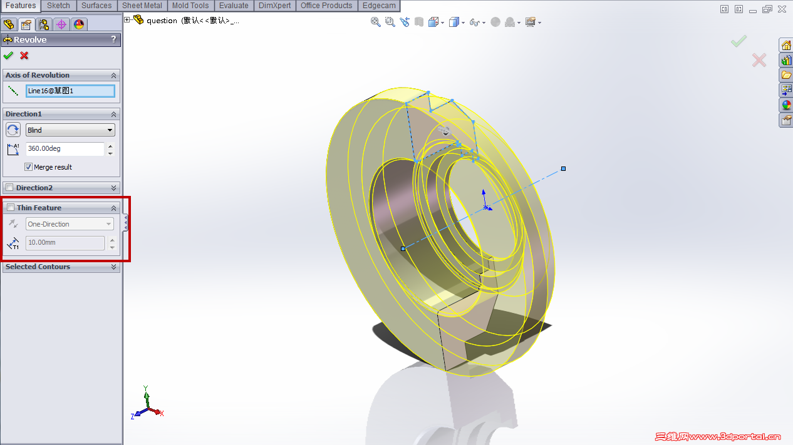Screen dimensions: 793x445
Task: Click the faded green confirmation checkmark in viewport
Action: point(739,41)
